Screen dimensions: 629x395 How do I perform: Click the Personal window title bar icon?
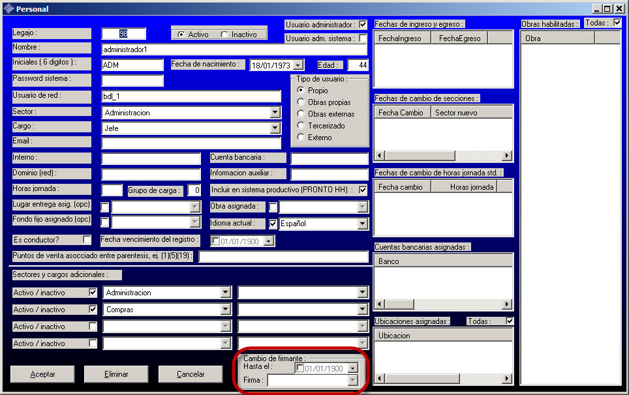tap(8, 8)
